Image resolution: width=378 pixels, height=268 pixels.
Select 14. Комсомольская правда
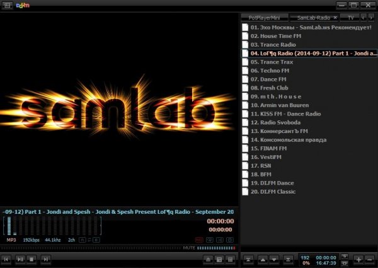pyautogui.click(x=309, y=140)
